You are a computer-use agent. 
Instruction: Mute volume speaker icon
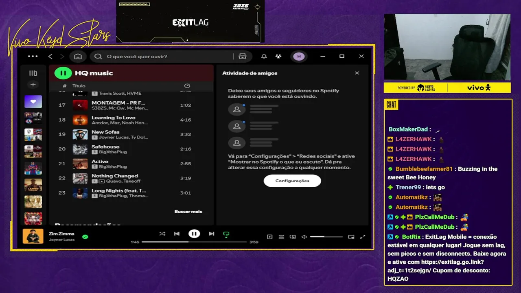pyautogui.click(x=304, y=237)
